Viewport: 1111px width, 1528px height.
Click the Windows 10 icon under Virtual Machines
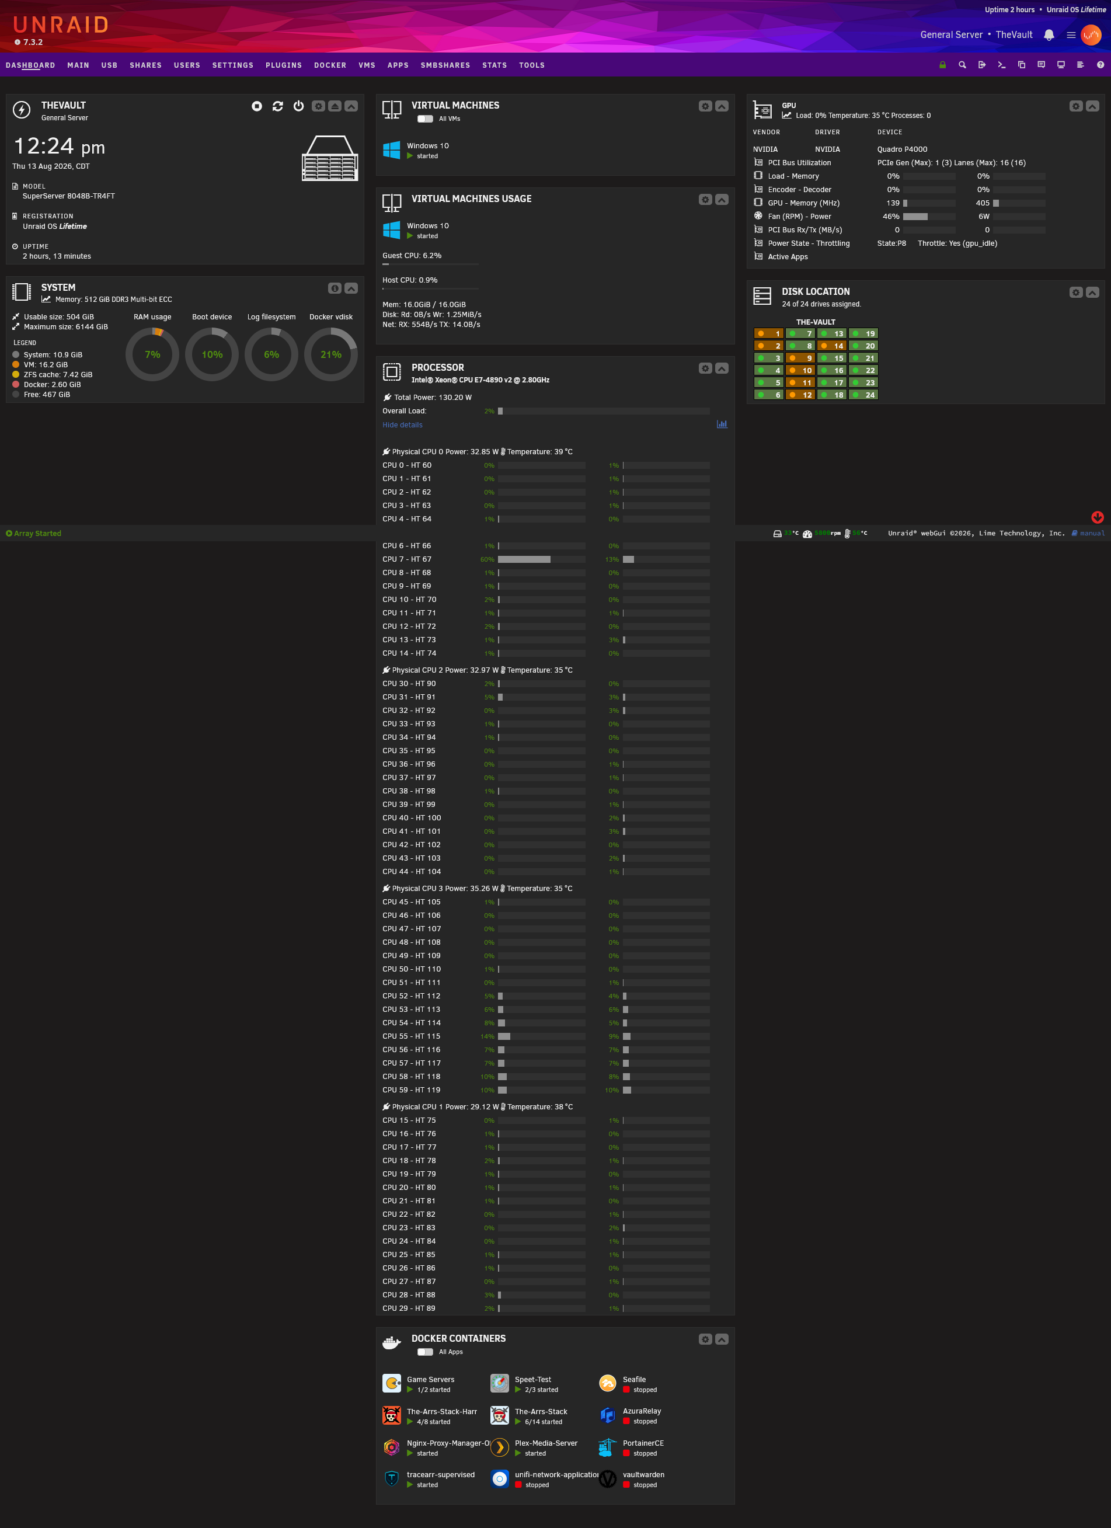click(x=391, y=150)
